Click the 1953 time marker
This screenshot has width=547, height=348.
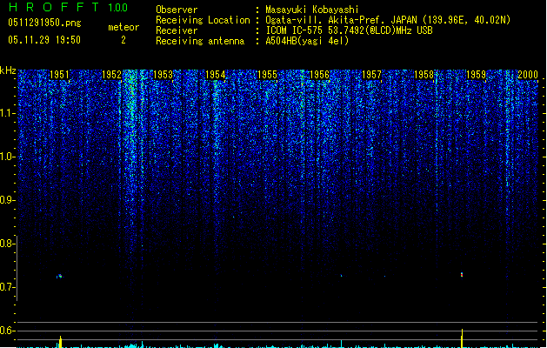[163, 75]
